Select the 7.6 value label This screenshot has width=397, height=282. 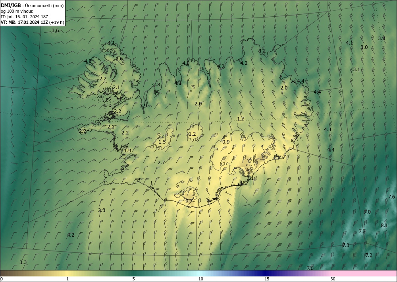point(391,197)
